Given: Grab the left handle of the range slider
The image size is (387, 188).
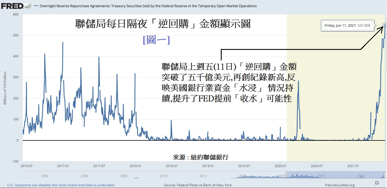Looking at the screenshot, I should click(x=286, y=175).
